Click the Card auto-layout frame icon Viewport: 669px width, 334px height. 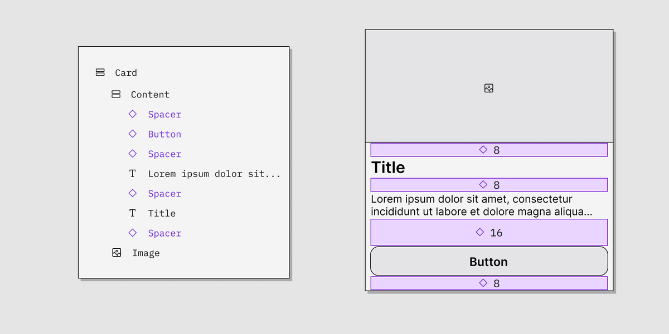pyautogui.click(x=100, y=72)
